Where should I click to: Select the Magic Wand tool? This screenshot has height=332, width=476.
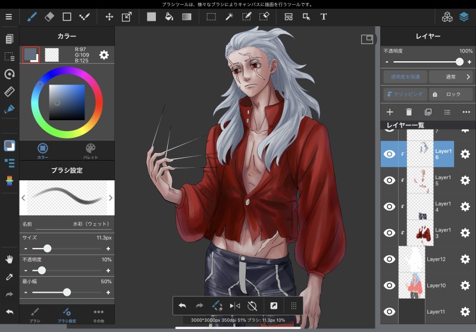tap(229, 17)
